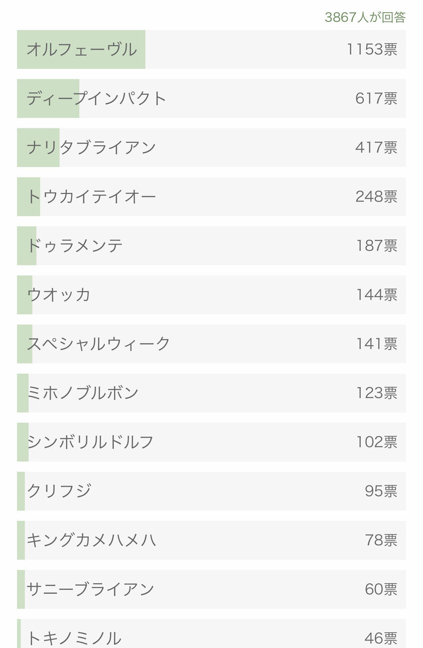Select the オルフェーヴル poll result row
423x648 pixels.
pyautogui.click(x=211, y=49)
